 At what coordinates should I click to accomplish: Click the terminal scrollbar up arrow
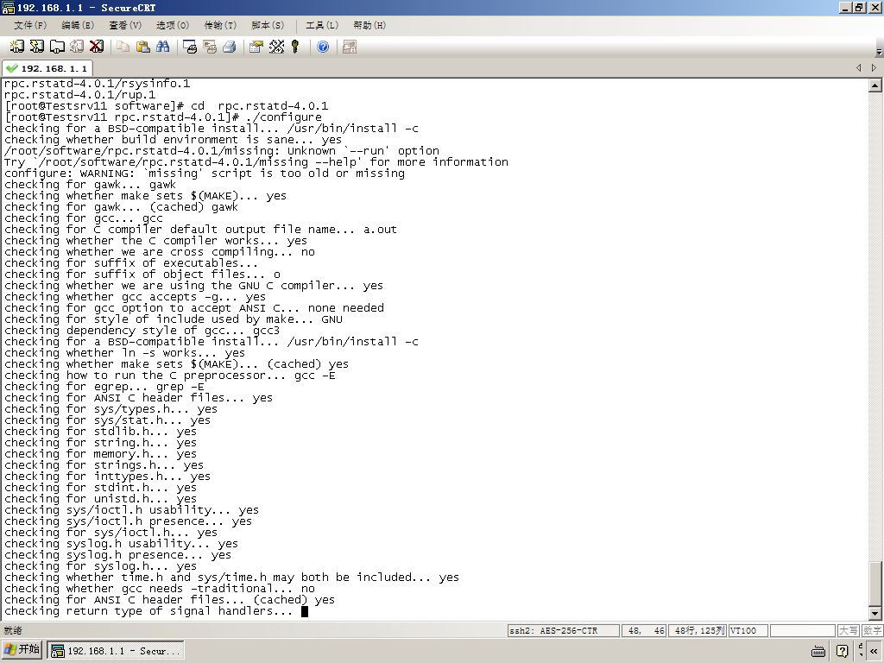coord(875,85)
